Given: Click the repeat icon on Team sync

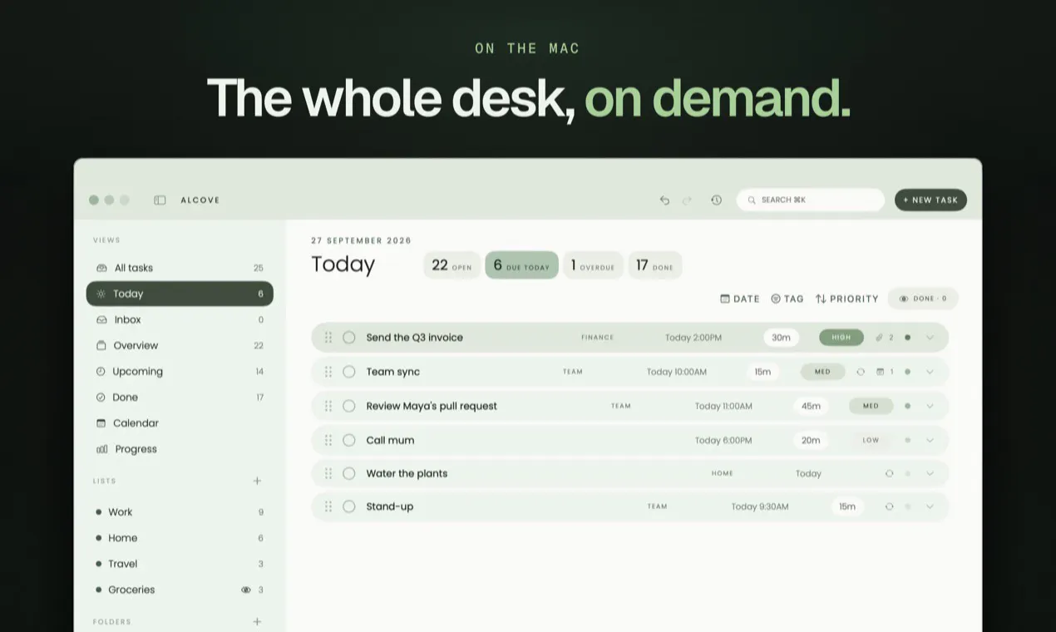Looking at the screenshot, I should (x=861, y=372).
